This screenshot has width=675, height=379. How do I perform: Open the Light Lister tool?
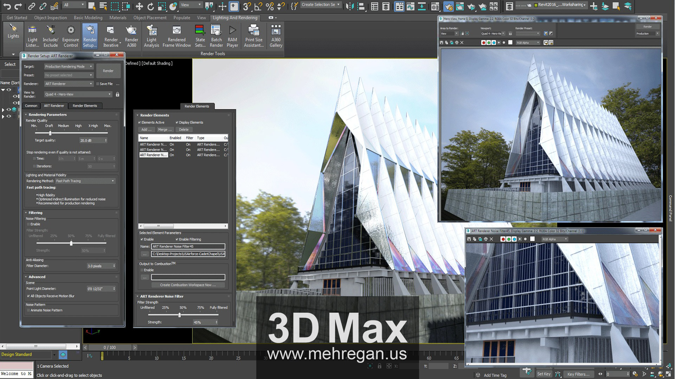tap(32, 36)
